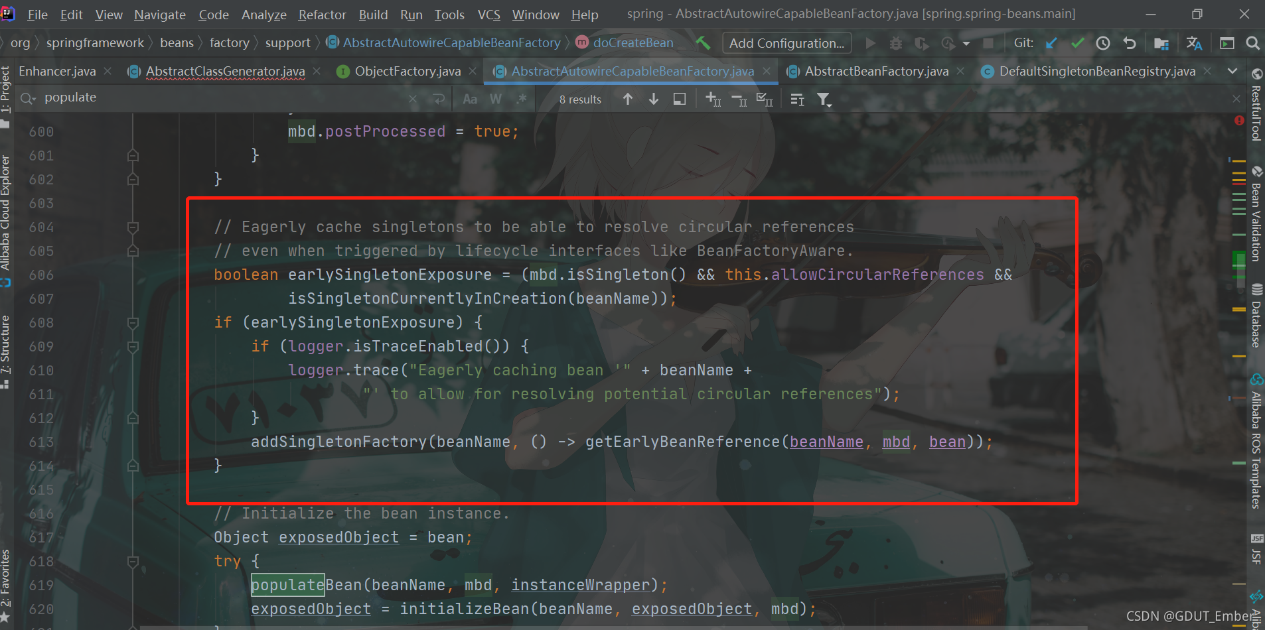Open the VCS menu
The width and height of the screenshot is (1265, 630).
[x=489, y=14]
